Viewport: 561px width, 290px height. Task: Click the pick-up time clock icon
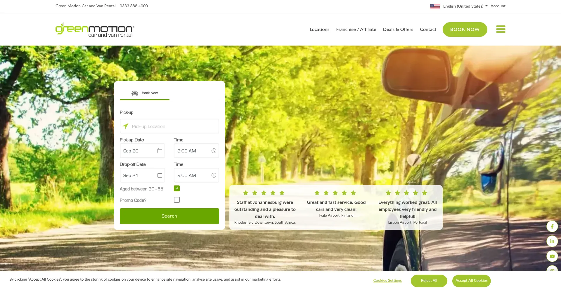coord(214,151)
